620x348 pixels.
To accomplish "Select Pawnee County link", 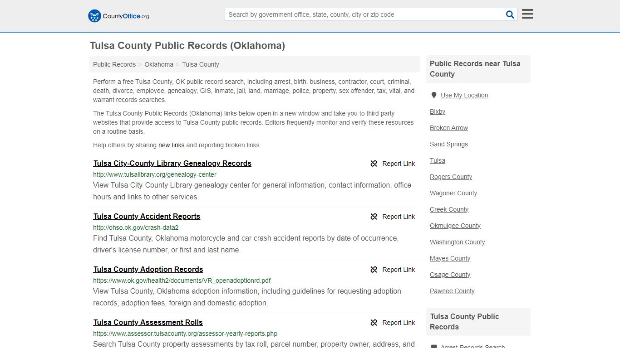I will 452,291.
